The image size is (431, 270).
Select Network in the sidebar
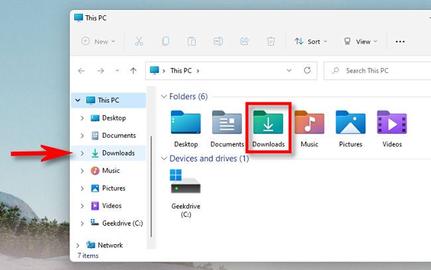click(109, 245)
